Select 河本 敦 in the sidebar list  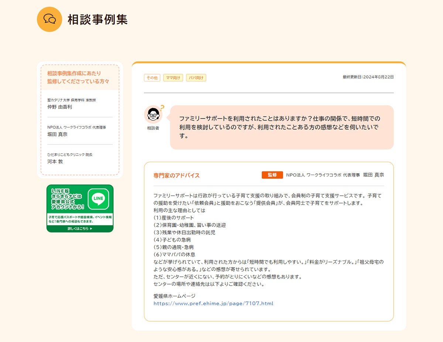tap(55, 161)
